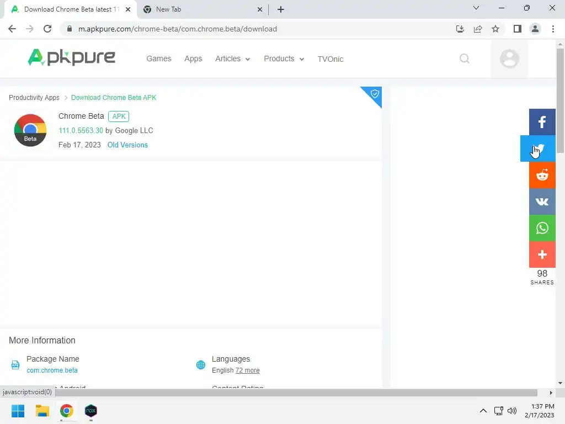Click the APK badge next to Chrome Beta
565x424 pixels.
tap(119, 116)
